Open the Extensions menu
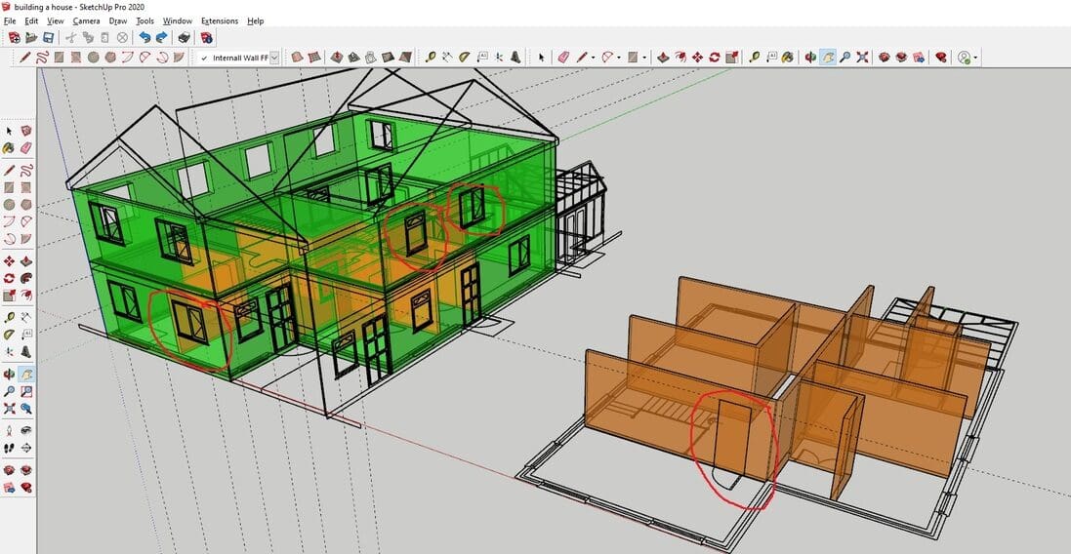The image size is (1071, 554). 220,21
